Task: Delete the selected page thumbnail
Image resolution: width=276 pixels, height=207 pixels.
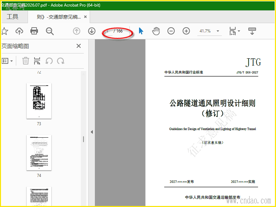Action: (x=26, y=61)
